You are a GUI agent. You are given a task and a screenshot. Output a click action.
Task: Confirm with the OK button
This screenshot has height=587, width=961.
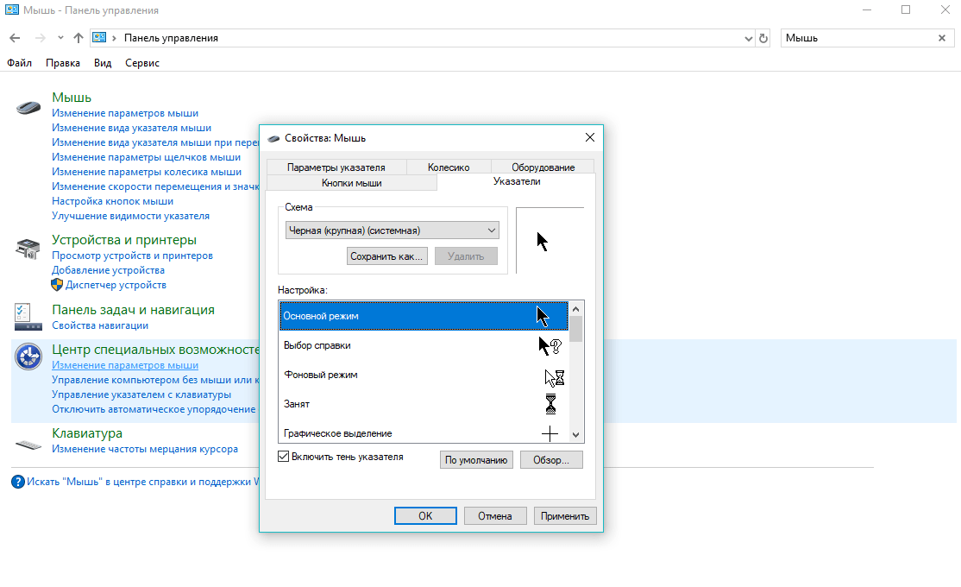coord(425,516)
